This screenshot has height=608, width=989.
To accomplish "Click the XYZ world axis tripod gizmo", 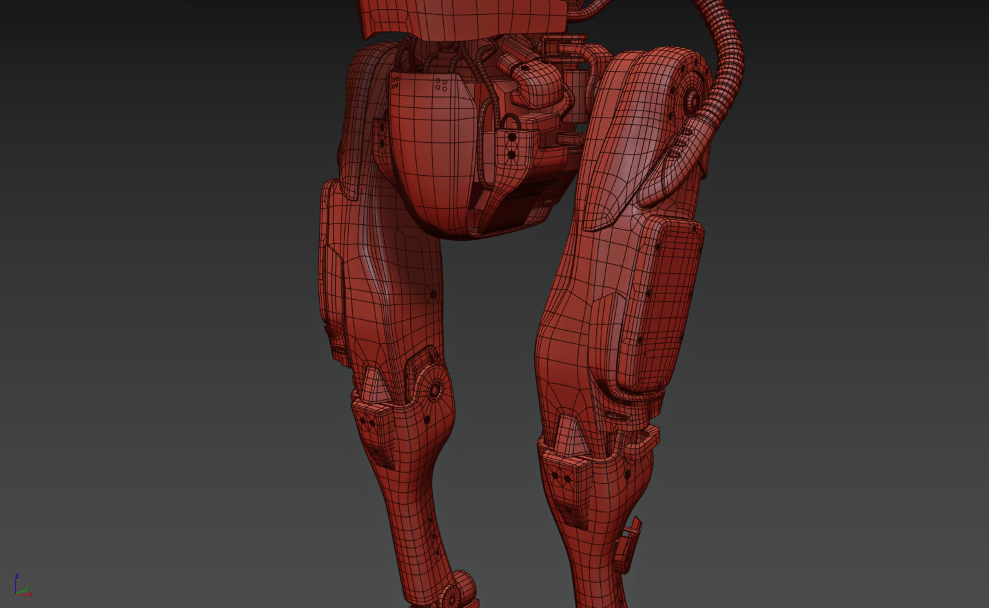I will 23,585.
